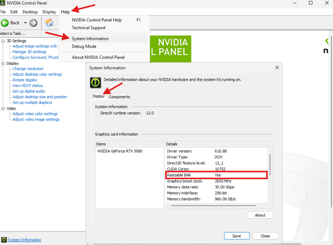Select the Memory data rate row
333x245 pixels.
pyautogui.click(x=216, y=187)
